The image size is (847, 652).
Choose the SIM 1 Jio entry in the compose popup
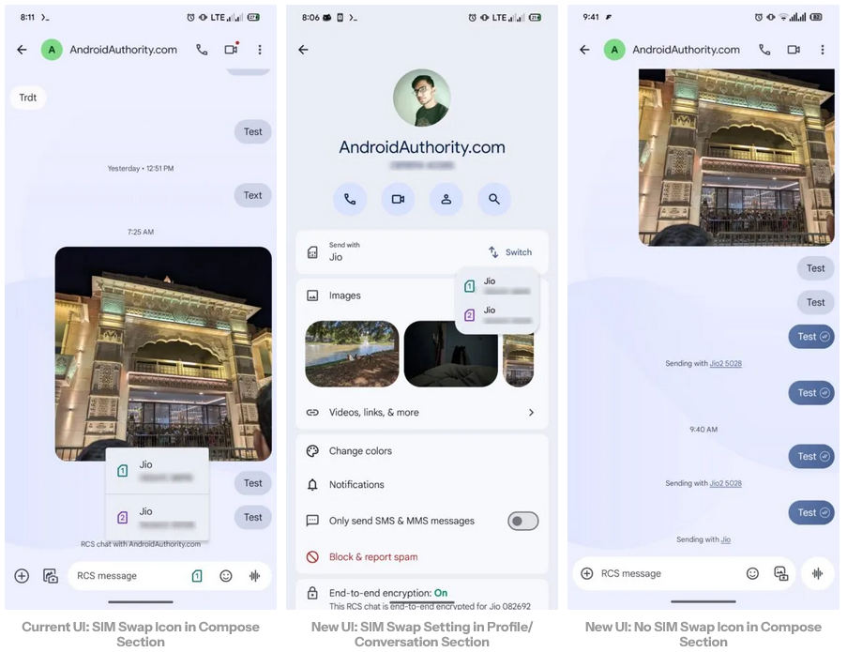click(x=158, y=471)
